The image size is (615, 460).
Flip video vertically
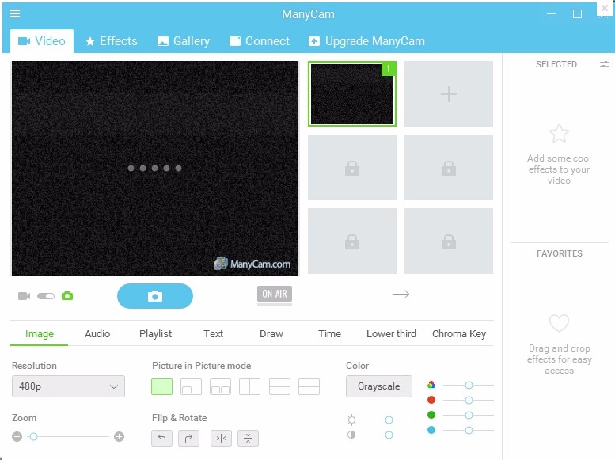click(248, 438)
